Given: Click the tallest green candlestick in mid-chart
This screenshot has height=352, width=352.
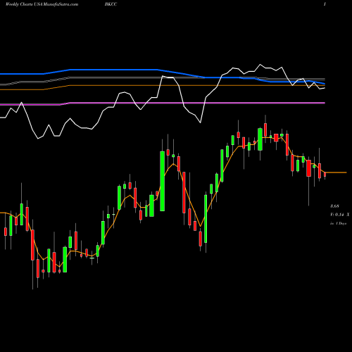Looking at the screenshot, I should click(163, 181).
